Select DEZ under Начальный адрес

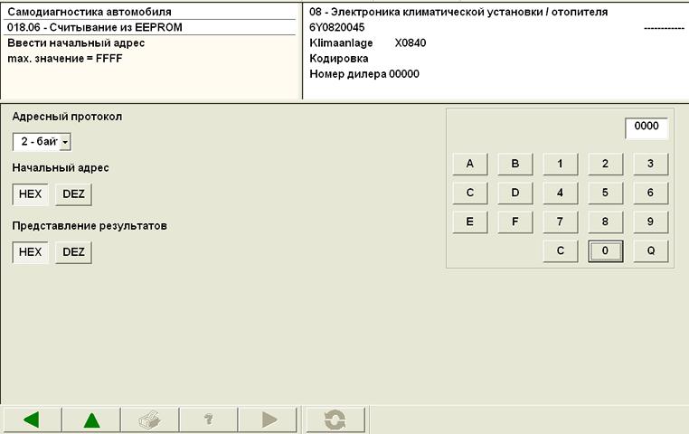73,194
